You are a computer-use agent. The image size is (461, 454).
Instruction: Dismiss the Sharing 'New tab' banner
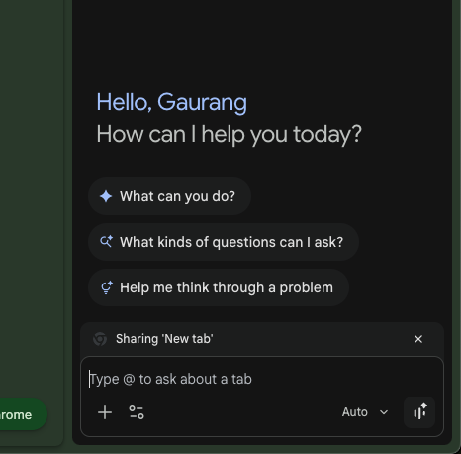click(418, 339)
